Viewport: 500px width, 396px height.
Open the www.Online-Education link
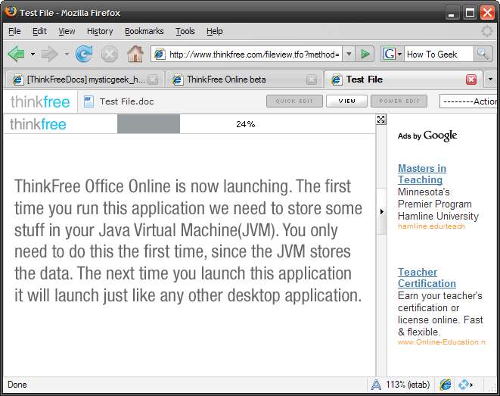[x=441, y=342]
